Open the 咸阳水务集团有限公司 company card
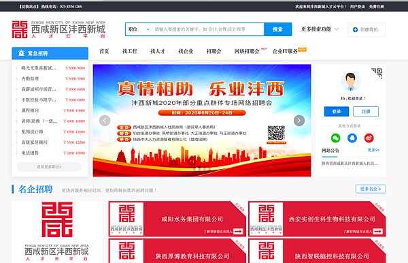This screenshot has width=408, height=263. pos(177,219)
